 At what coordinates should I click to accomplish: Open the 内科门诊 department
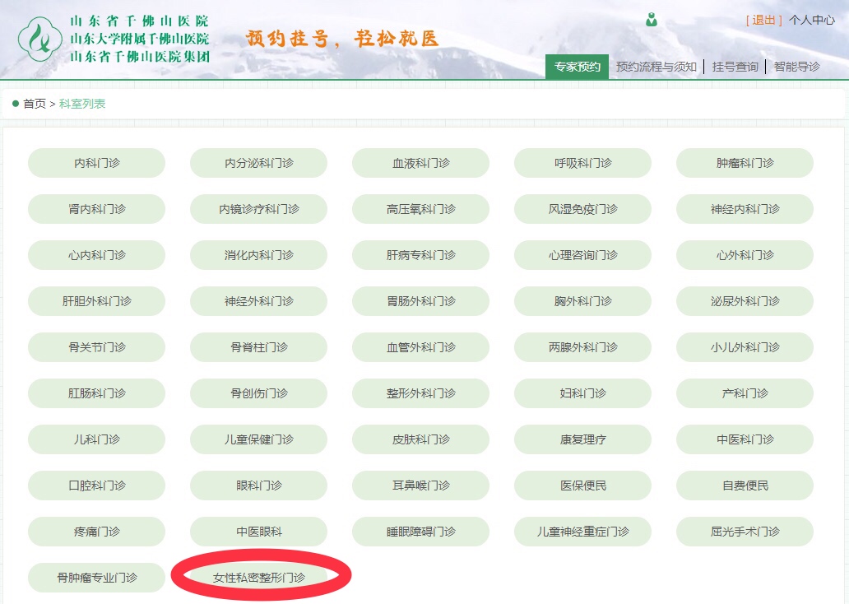tap(96, 163)
